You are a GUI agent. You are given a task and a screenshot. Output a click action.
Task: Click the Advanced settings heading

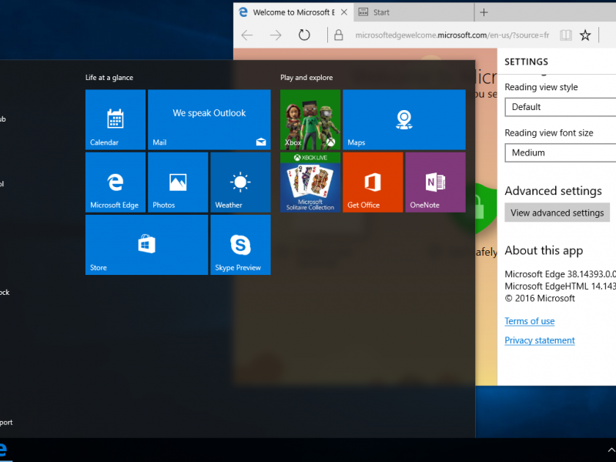[553, 191]
